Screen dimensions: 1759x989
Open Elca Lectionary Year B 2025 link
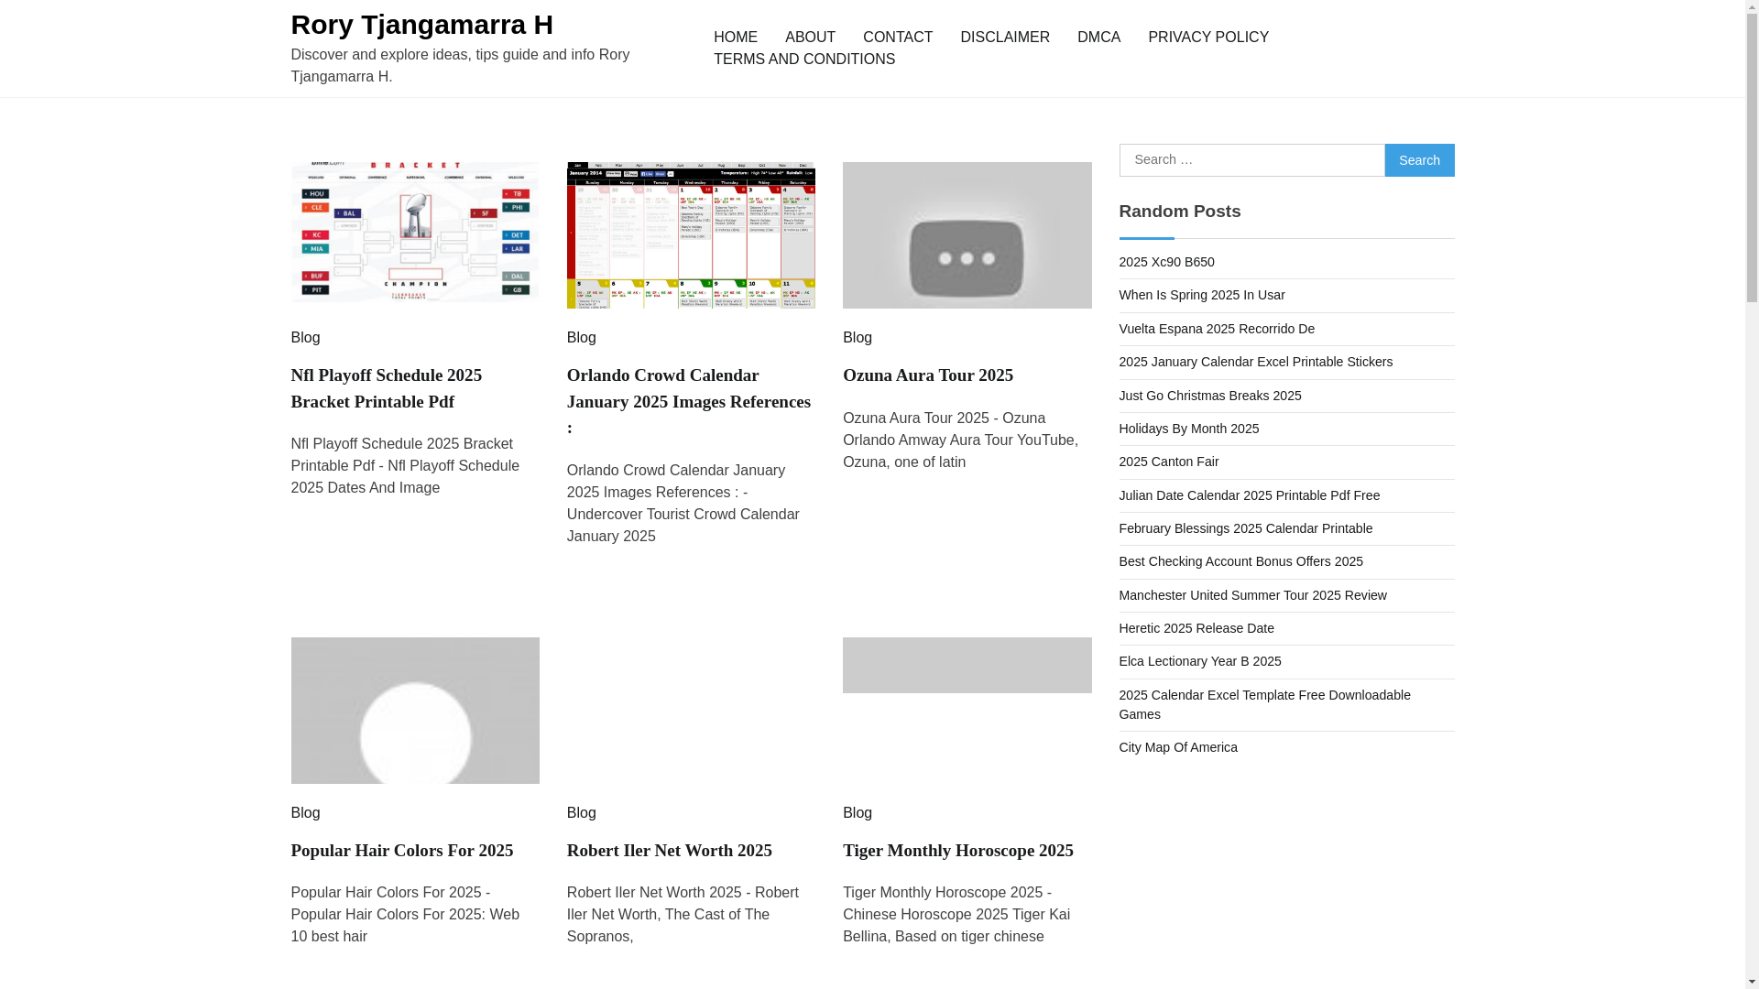1200,661
